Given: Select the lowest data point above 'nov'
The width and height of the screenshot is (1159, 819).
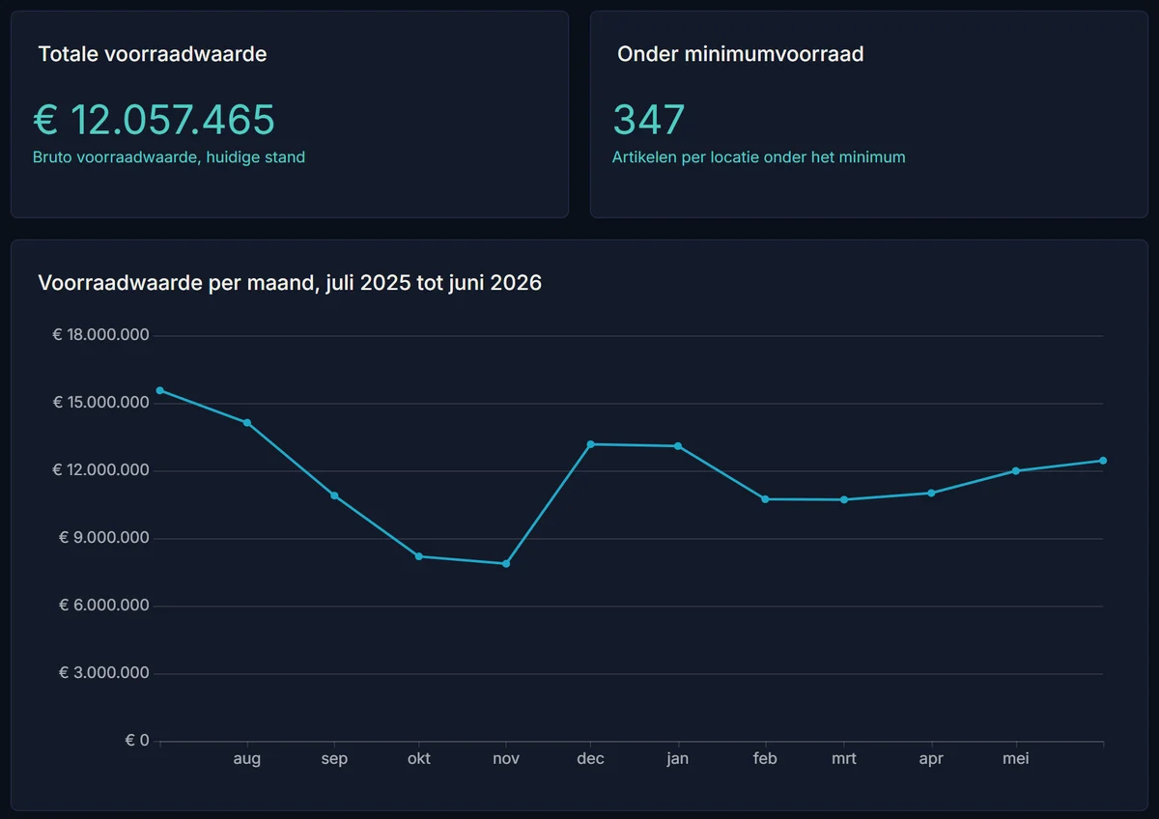Looking at the screenshot, I should [x=506, y=563].
